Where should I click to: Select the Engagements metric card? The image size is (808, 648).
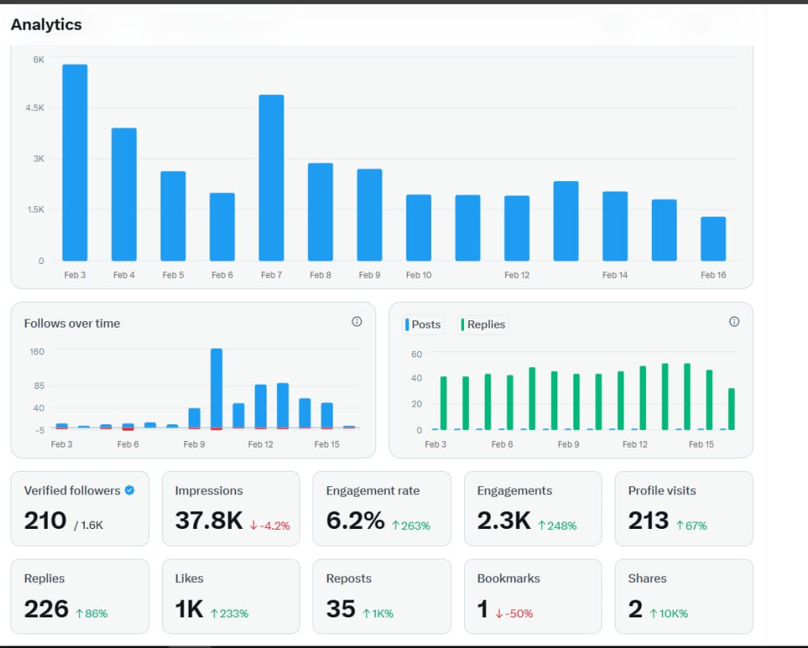click(x=532, y=509)
